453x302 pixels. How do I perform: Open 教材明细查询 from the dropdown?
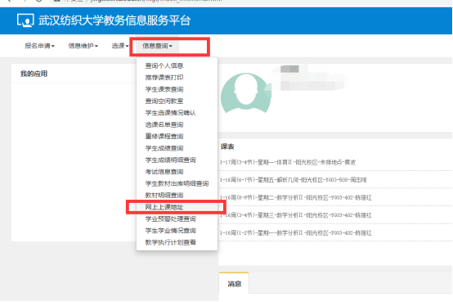(x=164, y=196)
